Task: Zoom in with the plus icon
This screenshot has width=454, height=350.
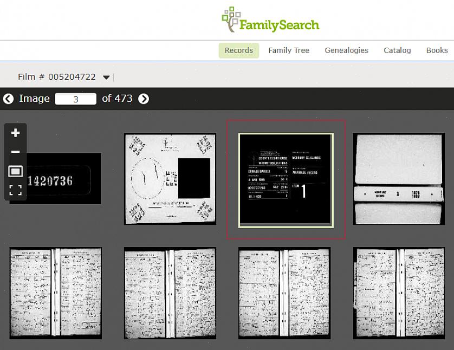Action: click(x=16, y=133)
